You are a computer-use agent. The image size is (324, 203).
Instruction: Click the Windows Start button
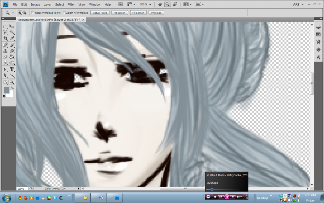tap(7, 198)
